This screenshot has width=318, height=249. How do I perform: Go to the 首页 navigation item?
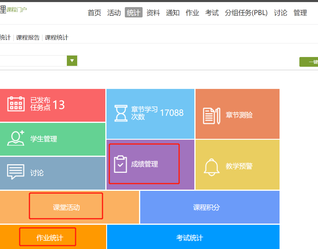[94, 13]
